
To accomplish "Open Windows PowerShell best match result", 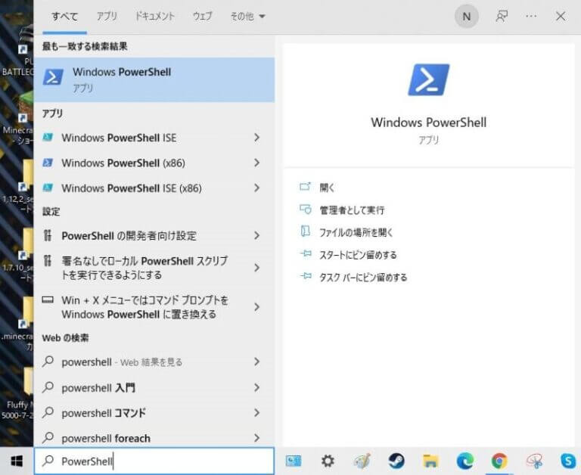I will pos(154,79).
